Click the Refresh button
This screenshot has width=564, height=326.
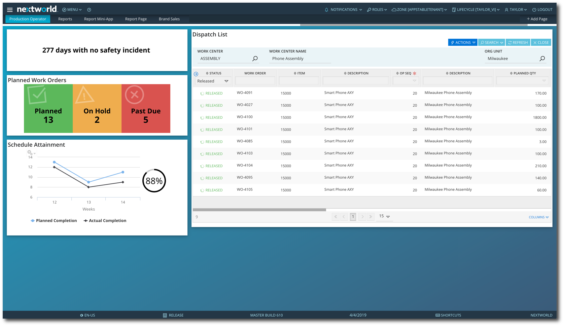pyautogui.click(x=518, y=42)
